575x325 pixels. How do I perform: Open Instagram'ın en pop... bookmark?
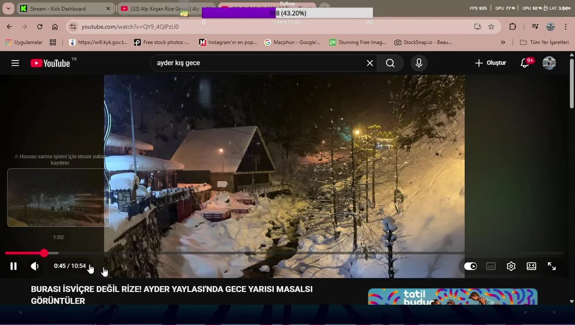228,42
